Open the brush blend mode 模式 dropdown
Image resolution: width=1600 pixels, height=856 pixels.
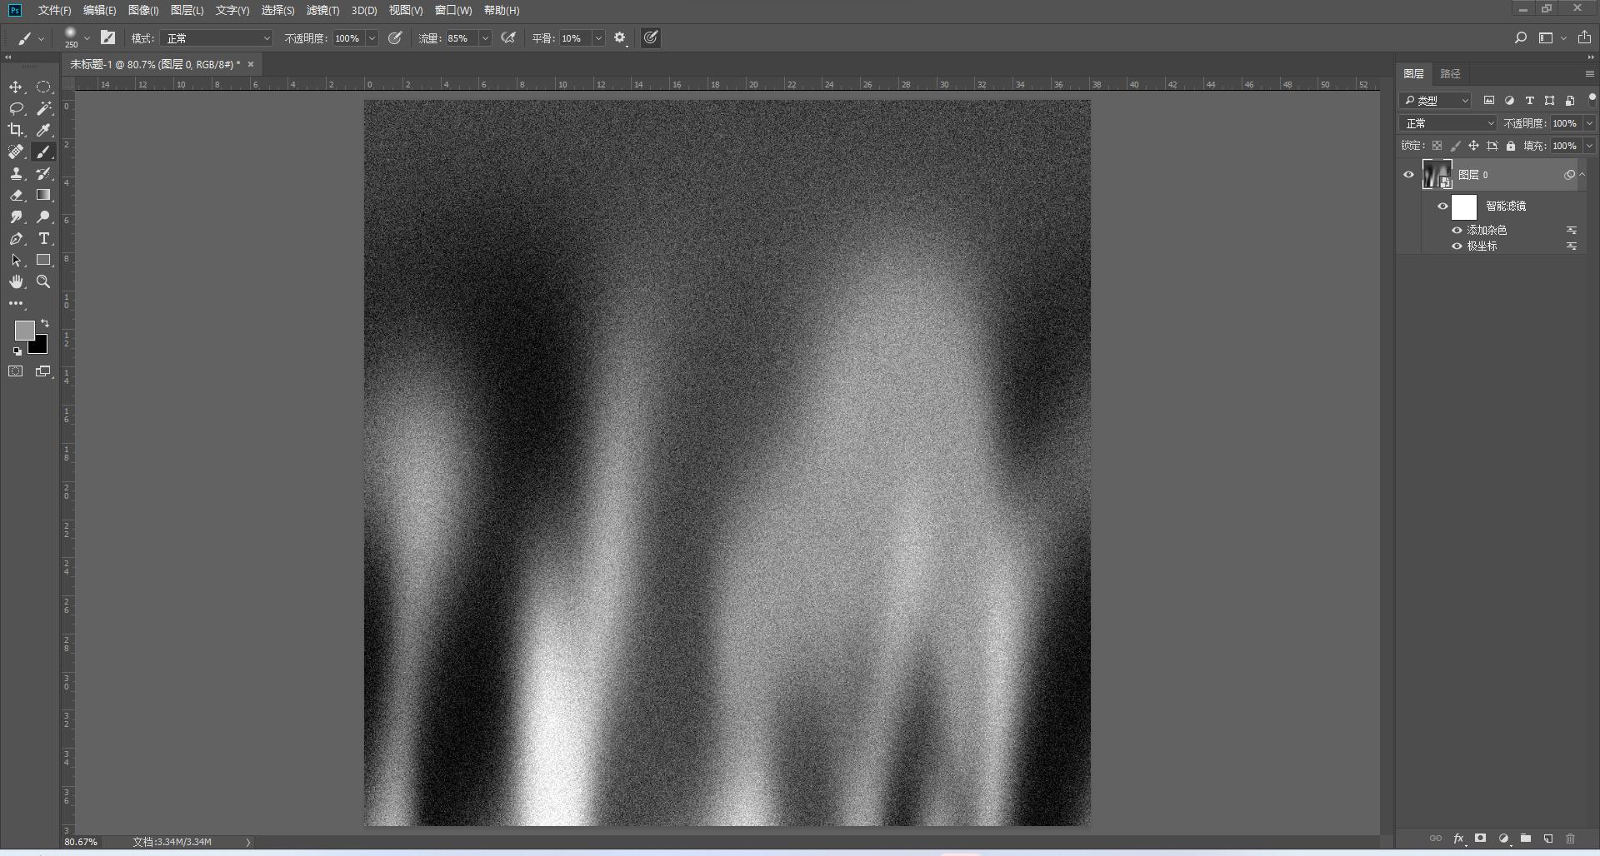[217, 38]
